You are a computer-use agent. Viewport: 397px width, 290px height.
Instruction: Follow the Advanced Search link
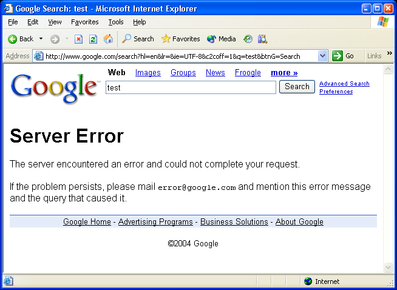(344, 84)
